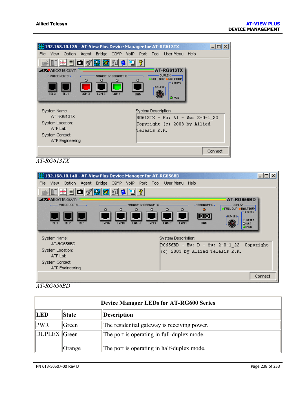Click the open folder icon in the RG656BD toolbar
The height and width of the screenshot is (397, 307).
(x=45, y=192)
